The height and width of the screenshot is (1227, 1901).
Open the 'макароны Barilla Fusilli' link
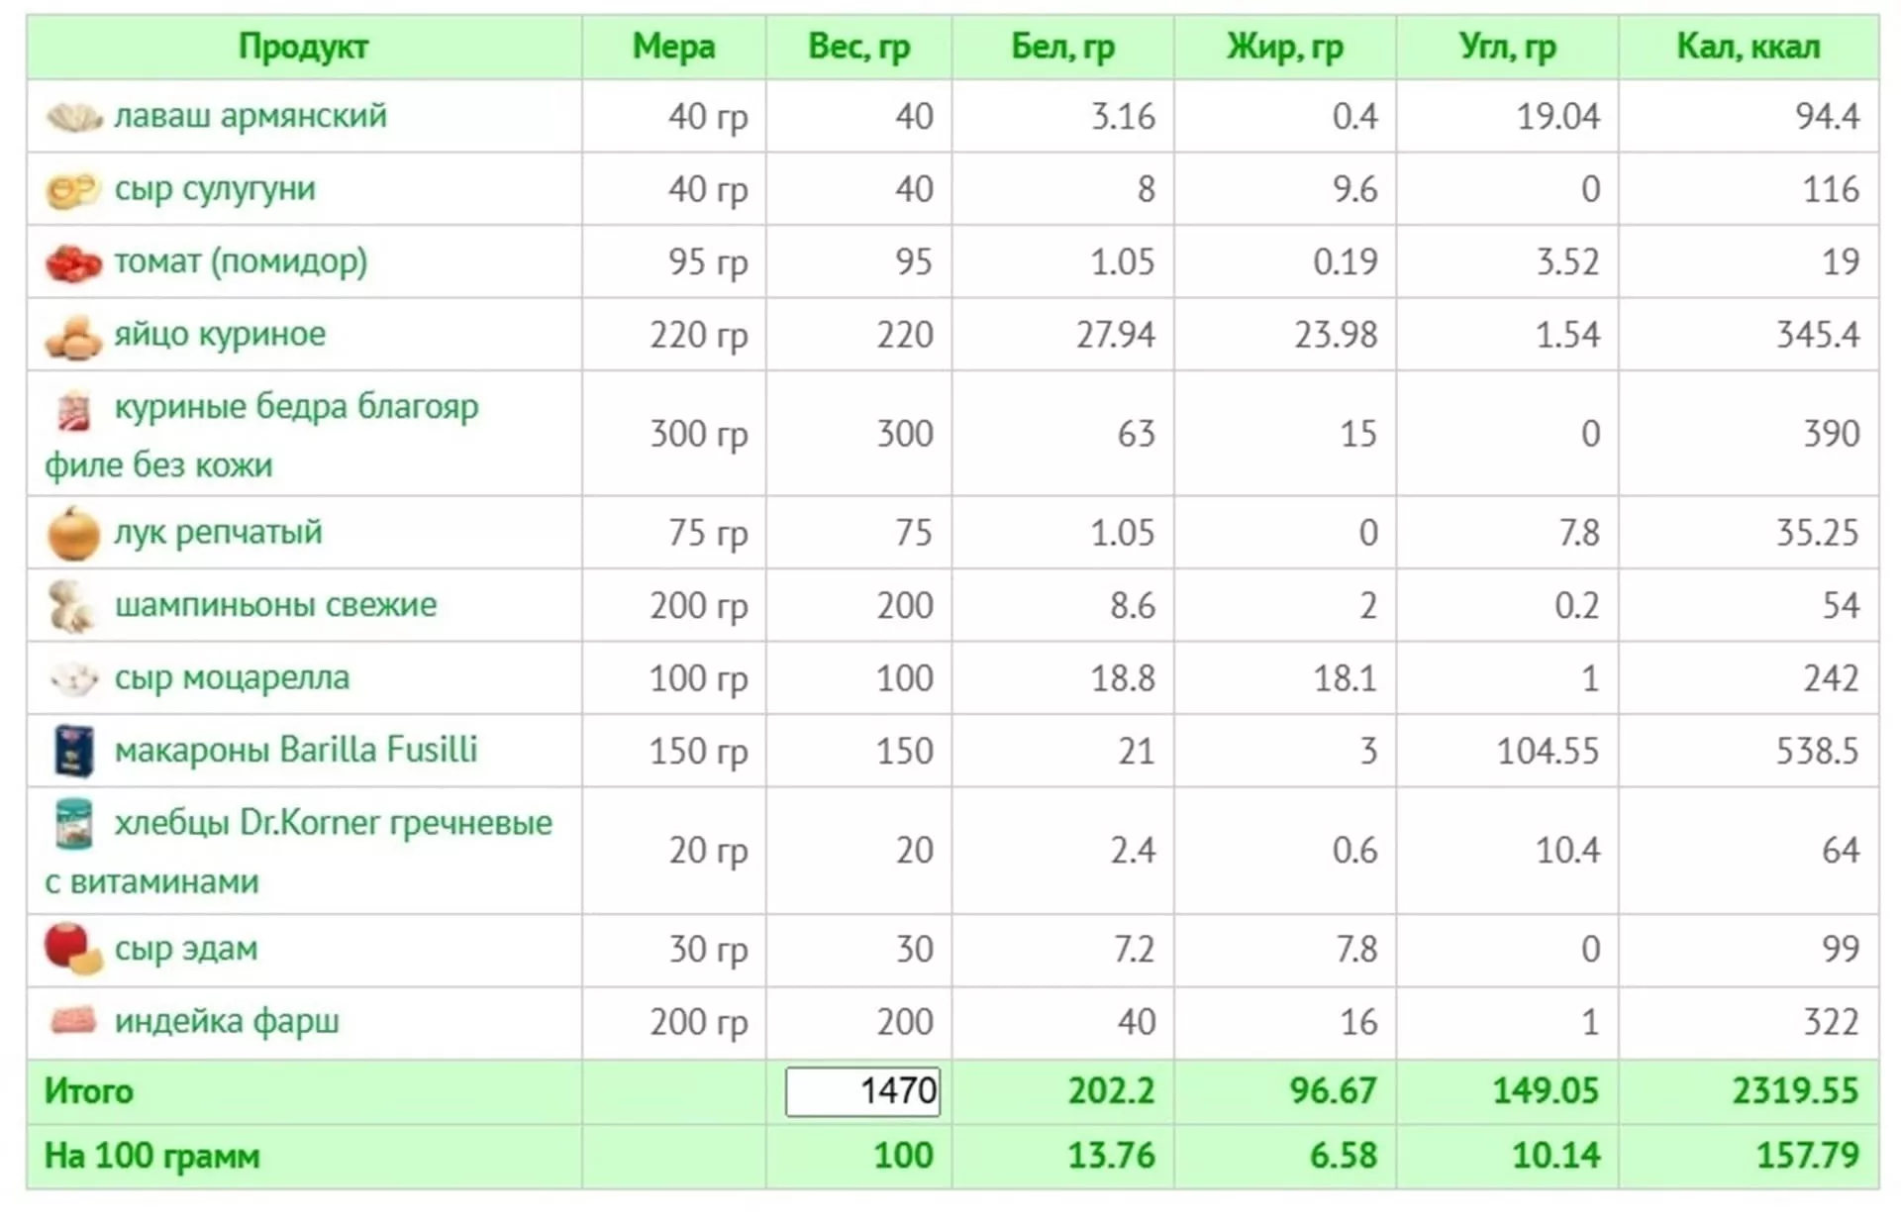click(296, 750)
